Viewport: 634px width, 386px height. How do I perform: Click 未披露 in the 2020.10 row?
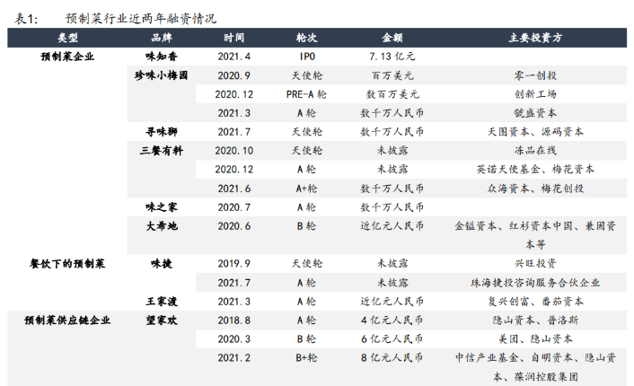tap(392, 151)
